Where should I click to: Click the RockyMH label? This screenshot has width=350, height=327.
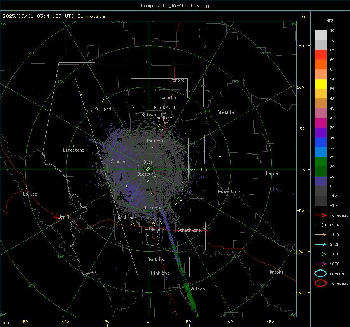tap(103, 109)
